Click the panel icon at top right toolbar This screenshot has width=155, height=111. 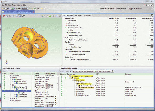click(152, 9)
